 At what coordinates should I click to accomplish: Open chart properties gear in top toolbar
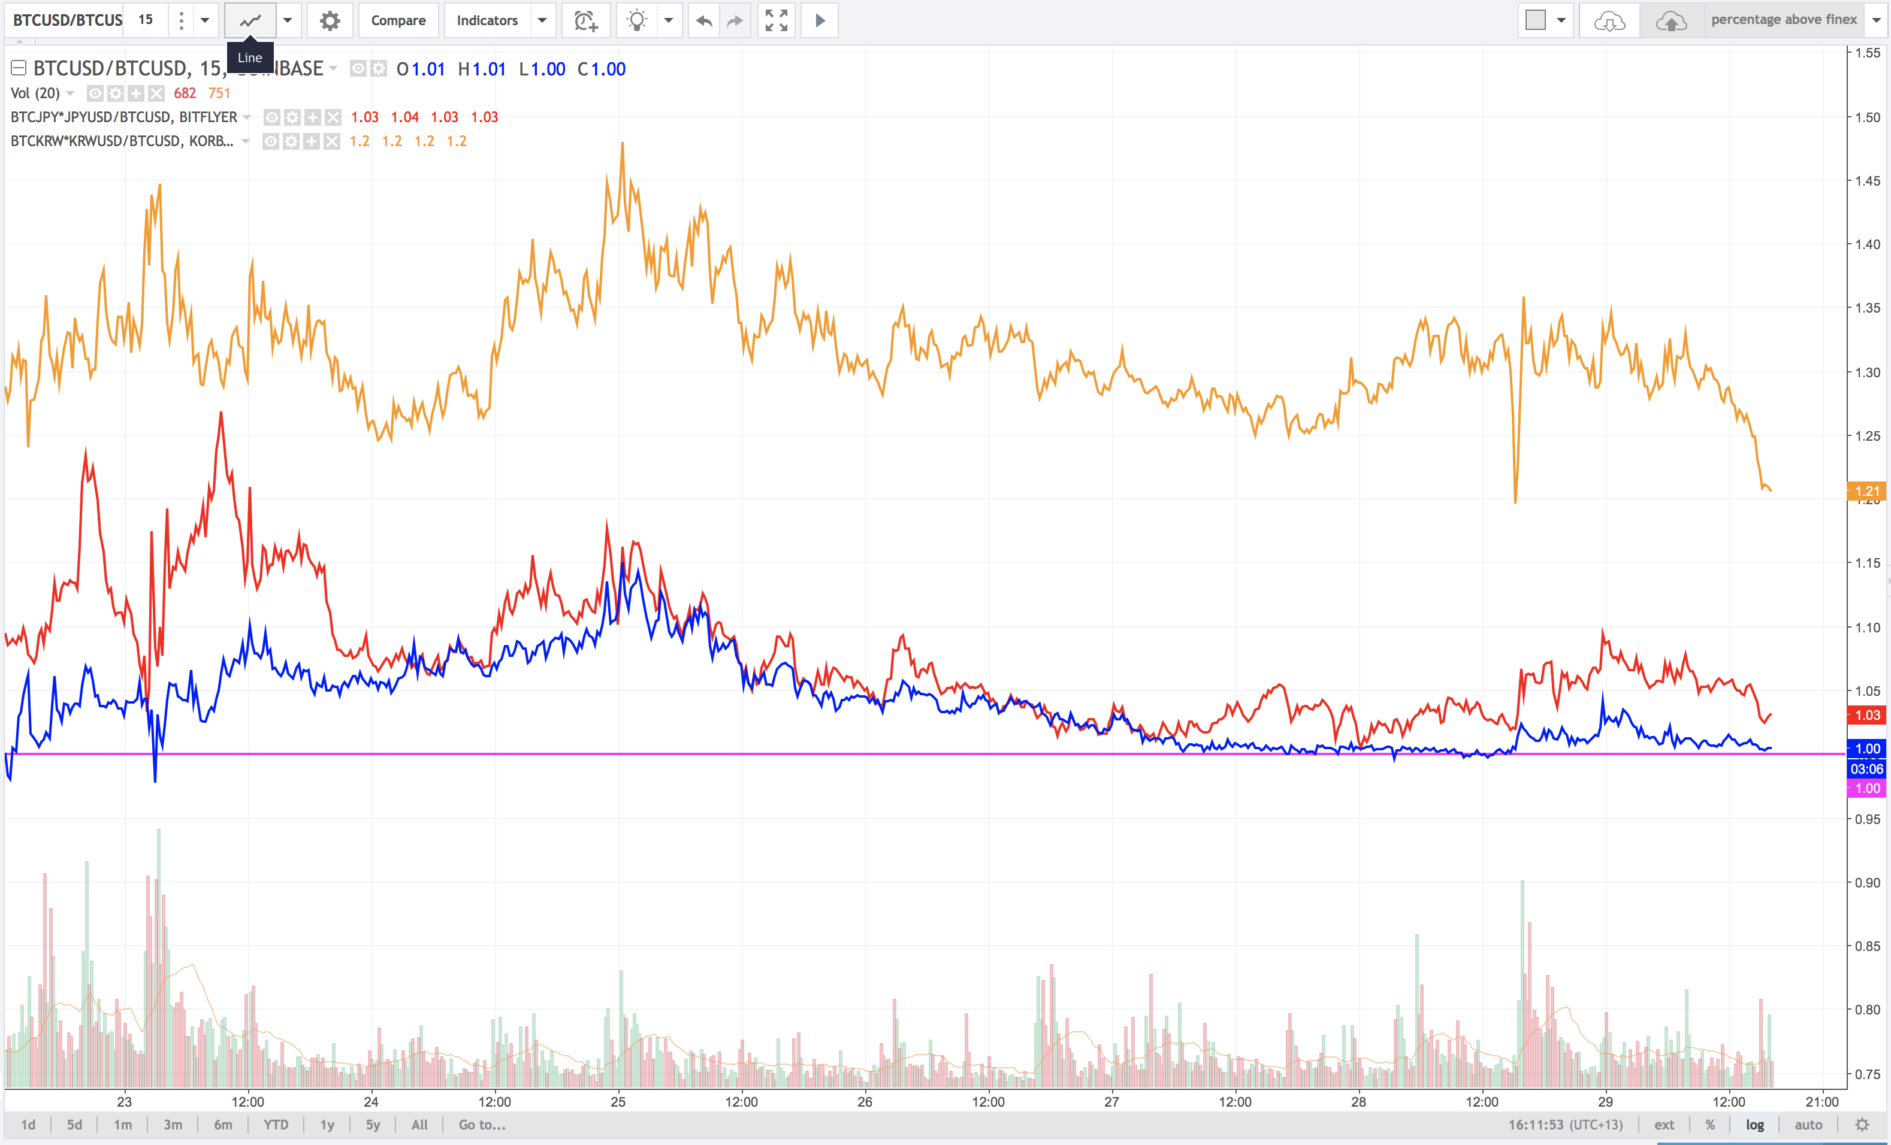[x=330, y=21]
